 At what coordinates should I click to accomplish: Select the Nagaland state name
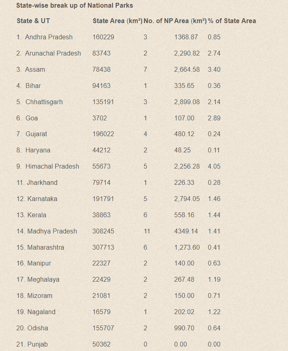(x=41, y=312)
